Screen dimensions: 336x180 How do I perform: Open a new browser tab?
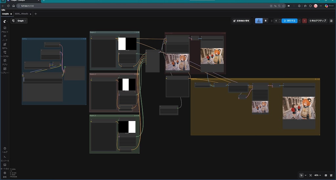(x=44, y=1)
